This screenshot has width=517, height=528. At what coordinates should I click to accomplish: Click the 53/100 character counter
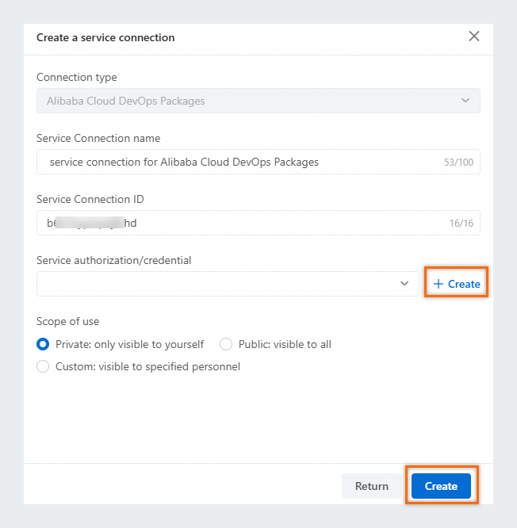[x=459, y=163]
